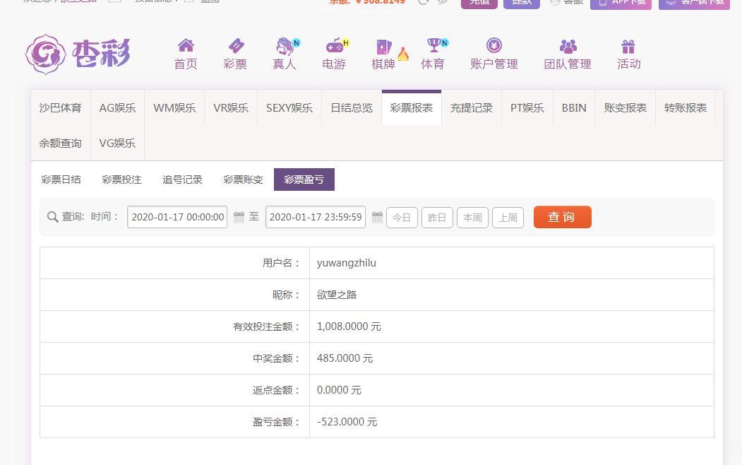Click the 今日 quick date button
The image size is (742, 465).
coord(402,218)
